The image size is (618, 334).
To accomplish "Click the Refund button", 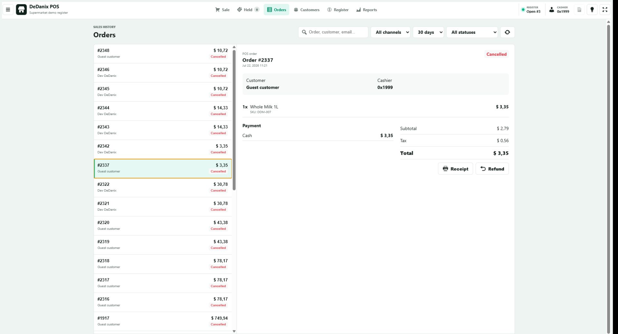I will (492, 169).
